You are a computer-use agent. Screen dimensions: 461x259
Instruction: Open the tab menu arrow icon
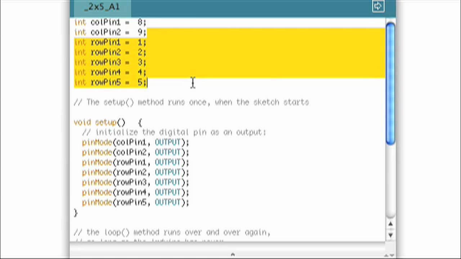378,6
